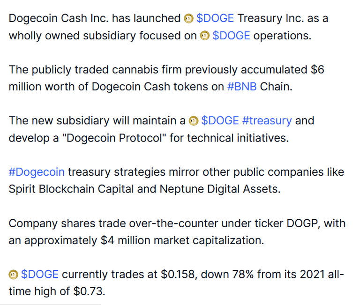The height and width of the screenshot is (305, 360).
Task: Click the Dogecoin icon before 'currently trades'
Action: point(13,275)
